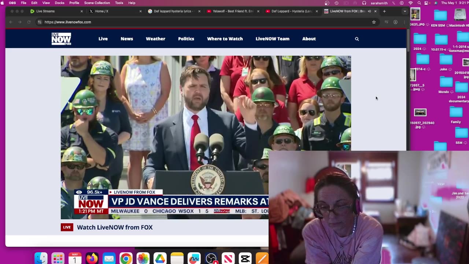Open Calendar in the Dock

[75, 258]
